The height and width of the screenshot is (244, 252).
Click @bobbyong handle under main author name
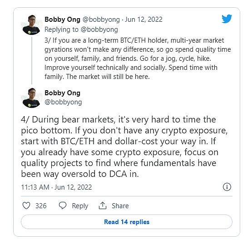point(63,102)
